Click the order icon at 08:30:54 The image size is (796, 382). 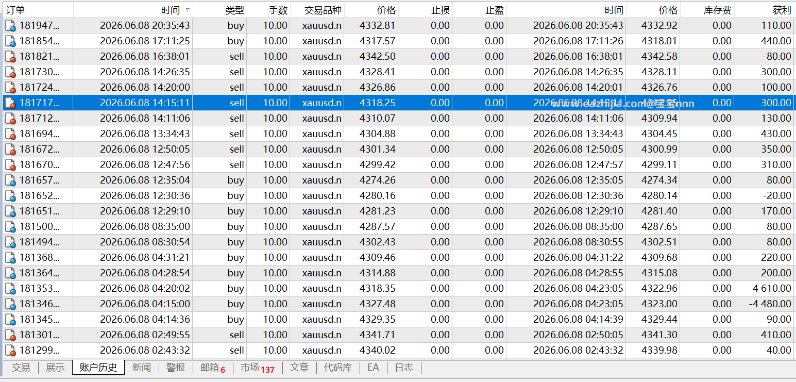[x=10, y=242]
